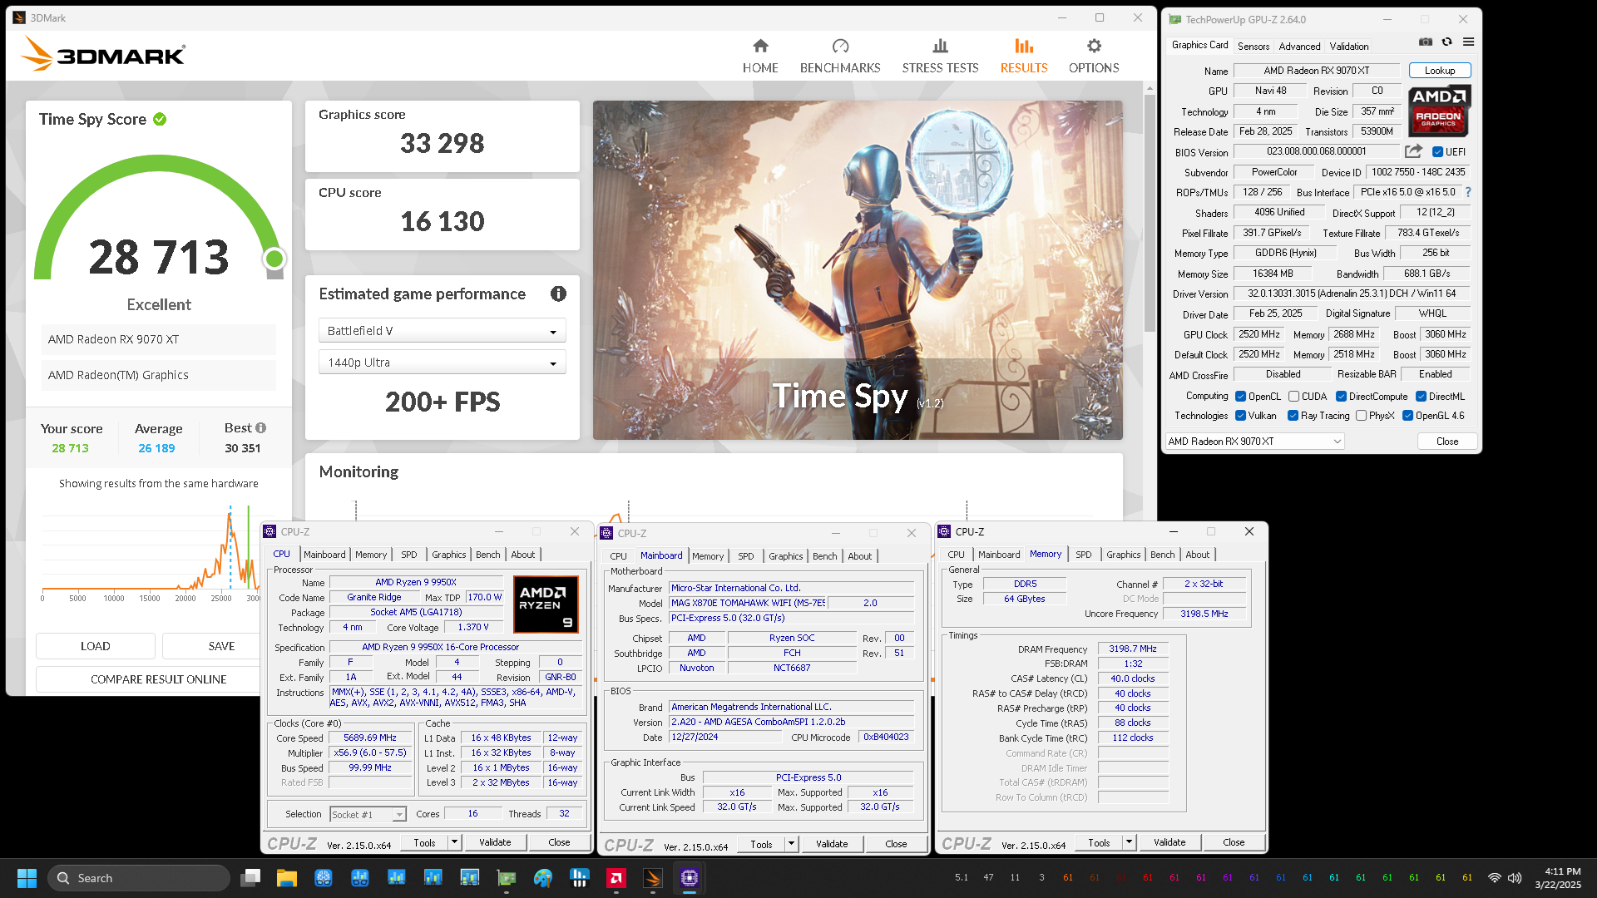This screenshot has height=898, width=1597.
Task: Open Tools dropdown arrow in CPU-Z CPU window
Action: (x=454, y=842)
